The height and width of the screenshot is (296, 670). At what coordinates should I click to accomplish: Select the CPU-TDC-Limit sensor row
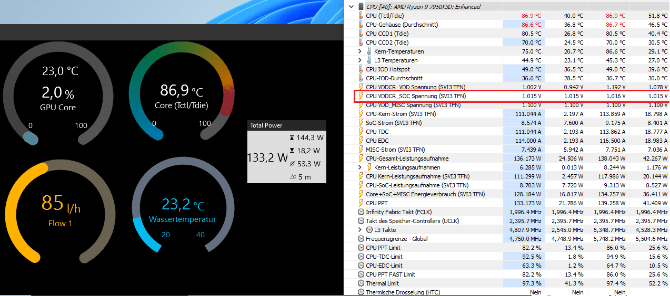coord(507,257)
